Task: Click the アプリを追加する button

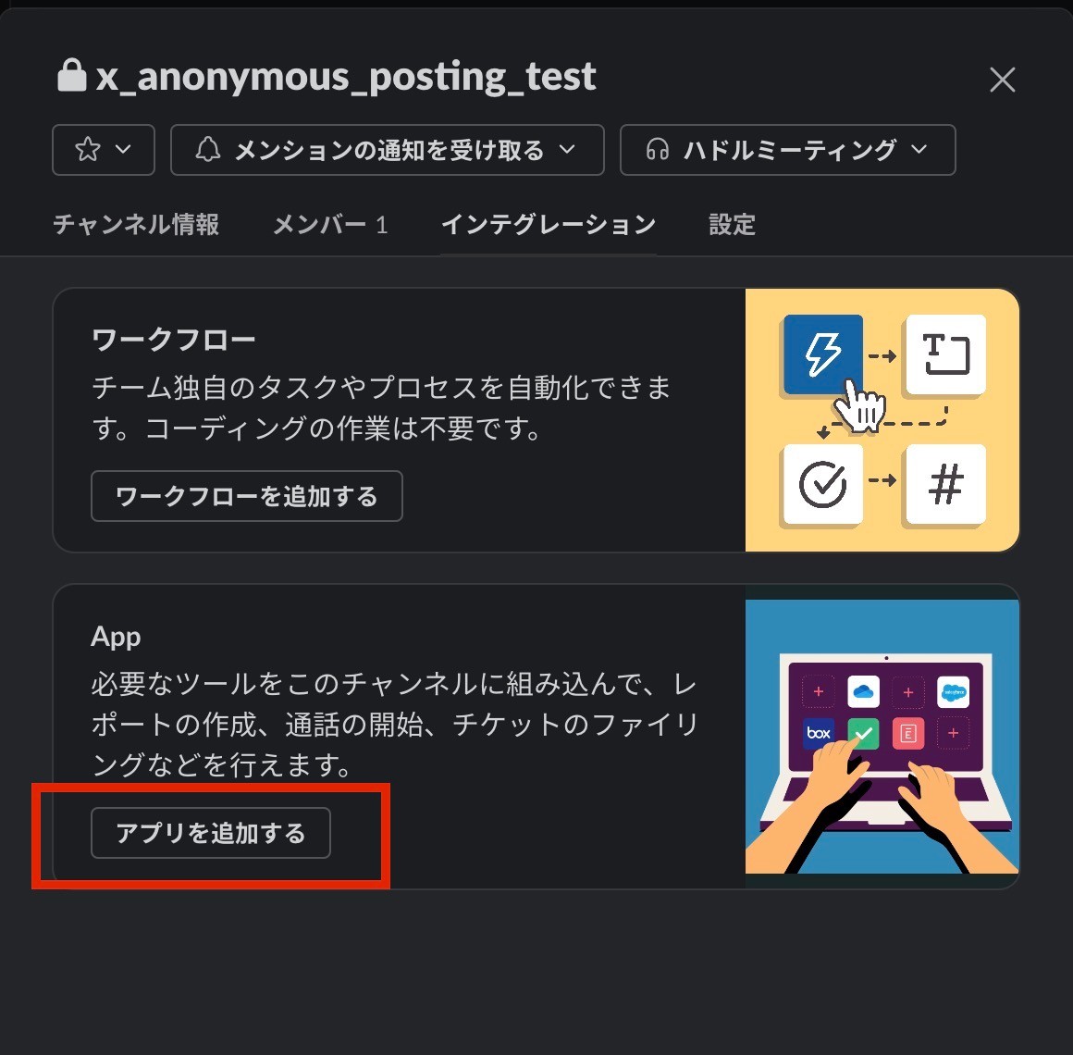Action: 211,833
